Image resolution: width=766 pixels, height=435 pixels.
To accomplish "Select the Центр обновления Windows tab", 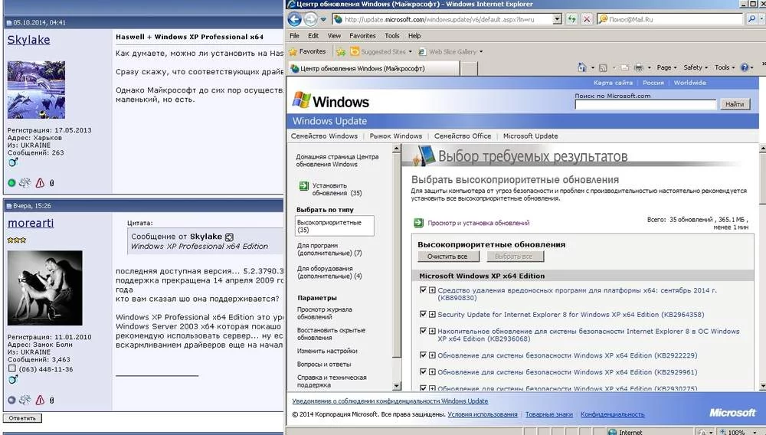I will (x=374, y=68).
